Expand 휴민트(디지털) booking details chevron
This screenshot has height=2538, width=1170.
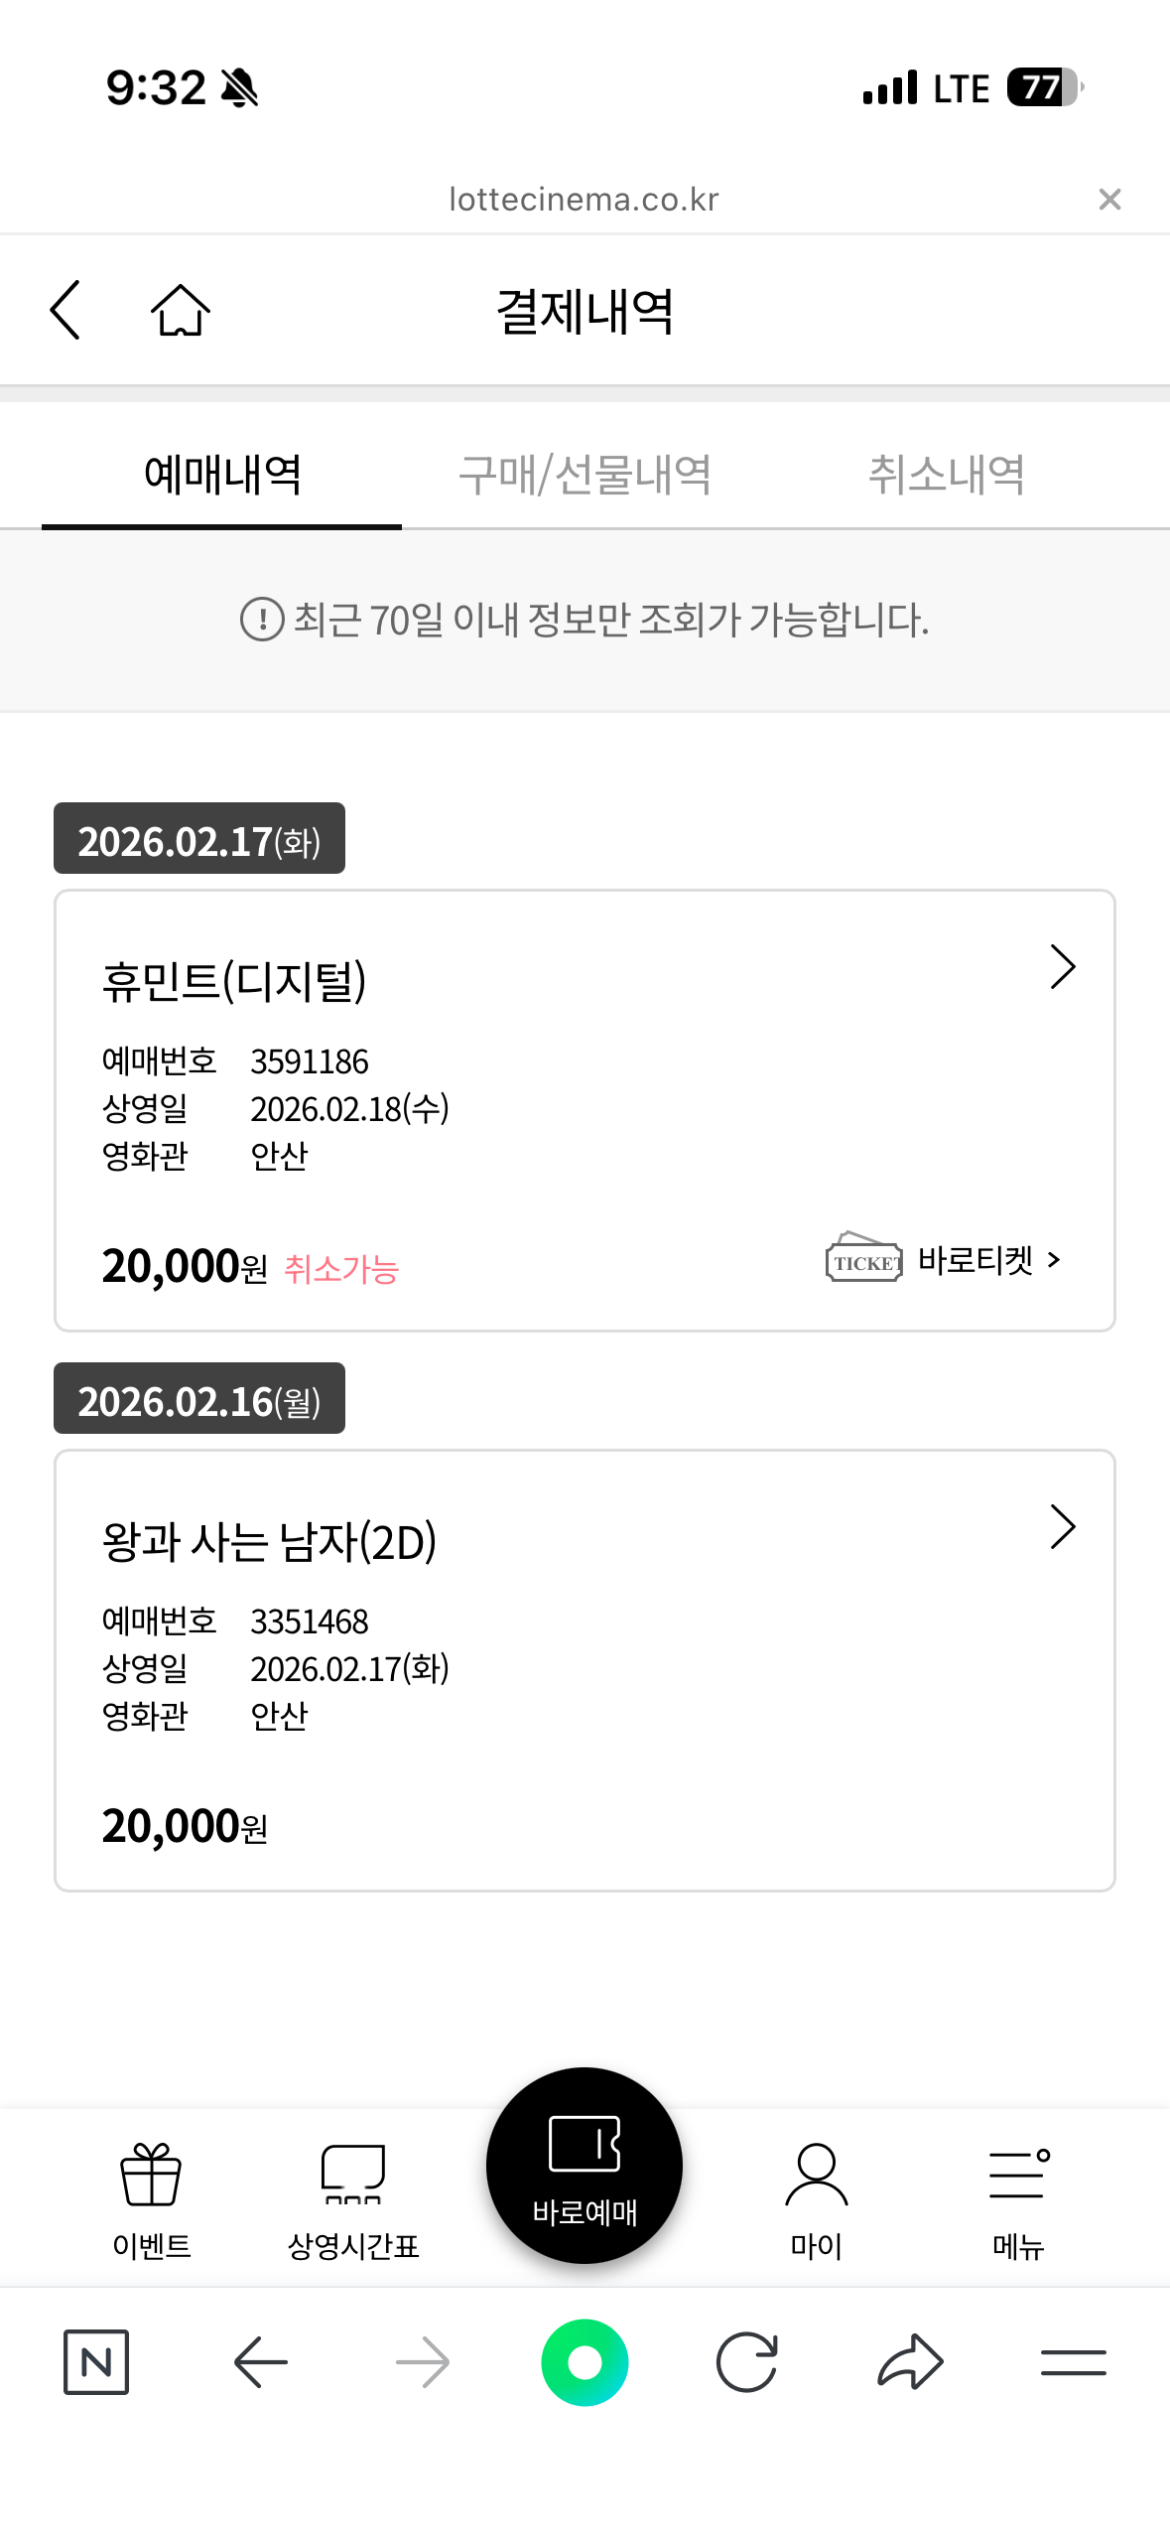tap(1062, 967)
